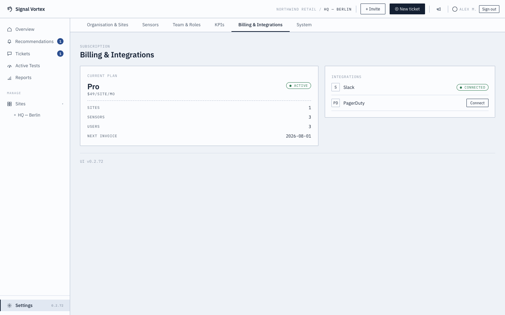
Task: Click the Signal Vortex logo icon
Action: click(x=9, y=9)
